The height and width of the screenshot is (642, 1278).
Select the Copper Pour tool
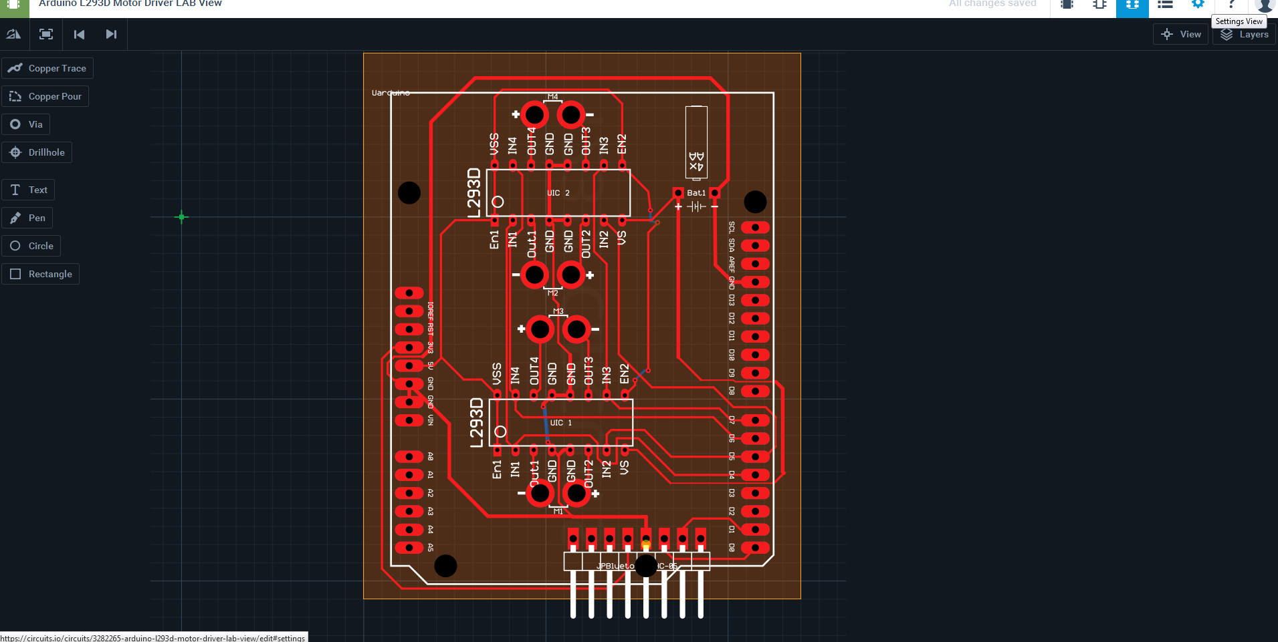point(45,96)
